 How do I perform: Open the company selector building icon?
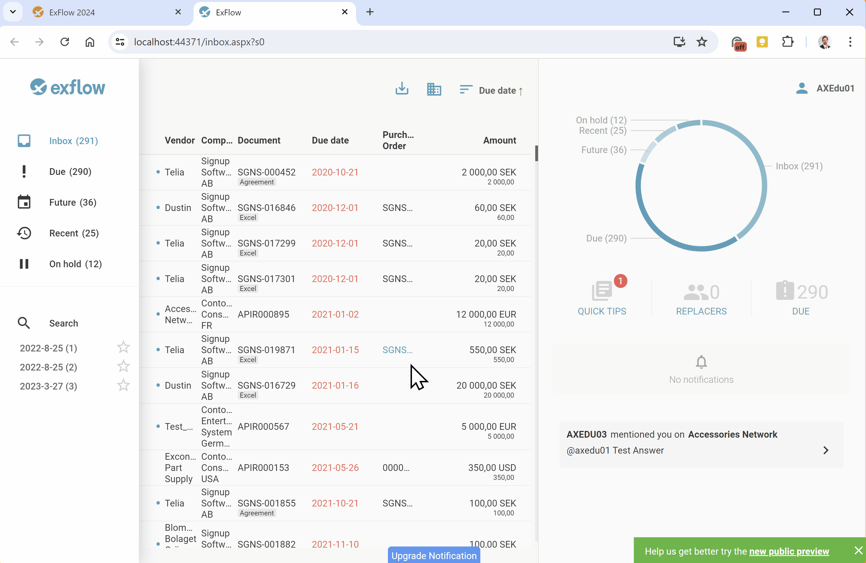(x=434, y=89)
